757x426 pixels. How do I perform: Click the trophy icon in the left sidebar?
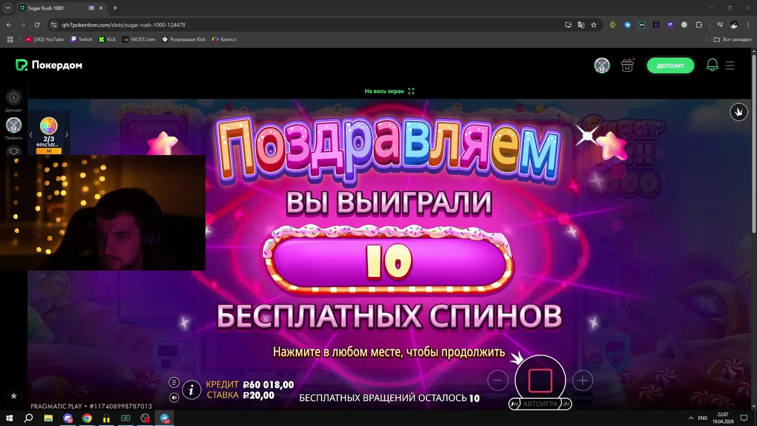pos(14,151)
